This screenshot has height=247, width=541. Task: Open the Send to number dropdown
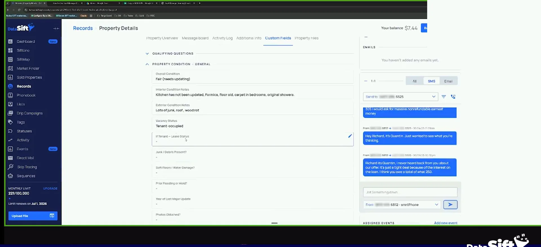coord(400,97)
